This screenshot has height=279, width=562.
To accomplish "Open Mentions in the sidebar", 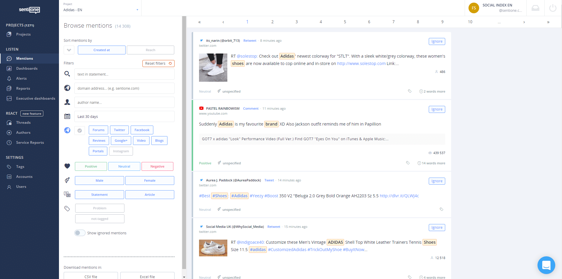I will [29, 59].
